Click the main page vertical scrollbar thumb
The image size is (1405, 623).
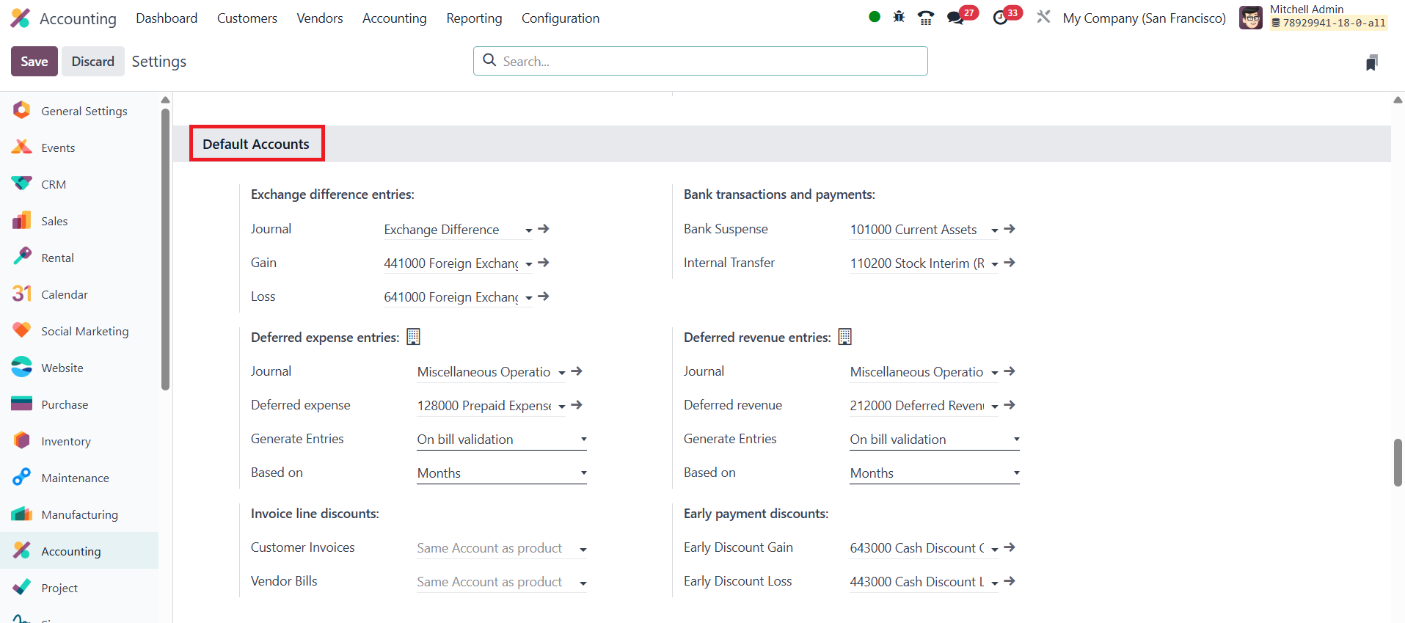click(x=1398, y=462)
